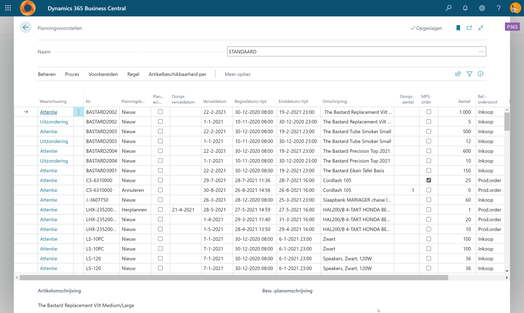The height and width of the screenshot is (313, 524).
Task: Toggle the filter pane funnel icon
Action: pos(469,74)
